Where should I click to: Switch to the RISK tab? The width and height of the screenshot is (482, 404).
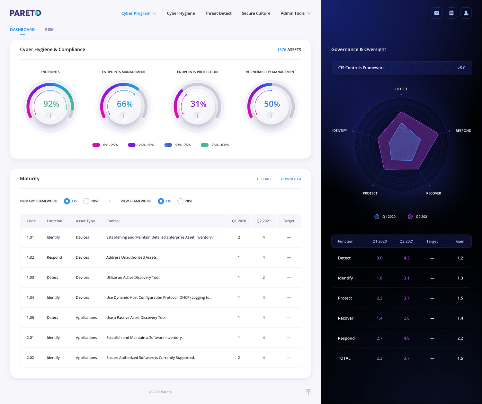pyautogui.click(x=49, y=30)
